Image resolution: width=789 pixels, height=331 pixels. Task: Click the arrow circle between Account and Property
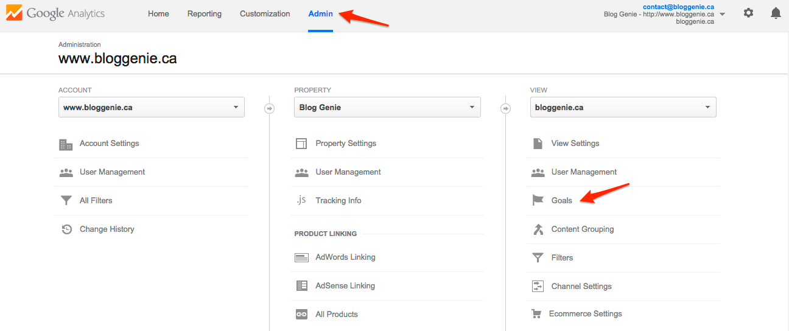tap(269, 108)
